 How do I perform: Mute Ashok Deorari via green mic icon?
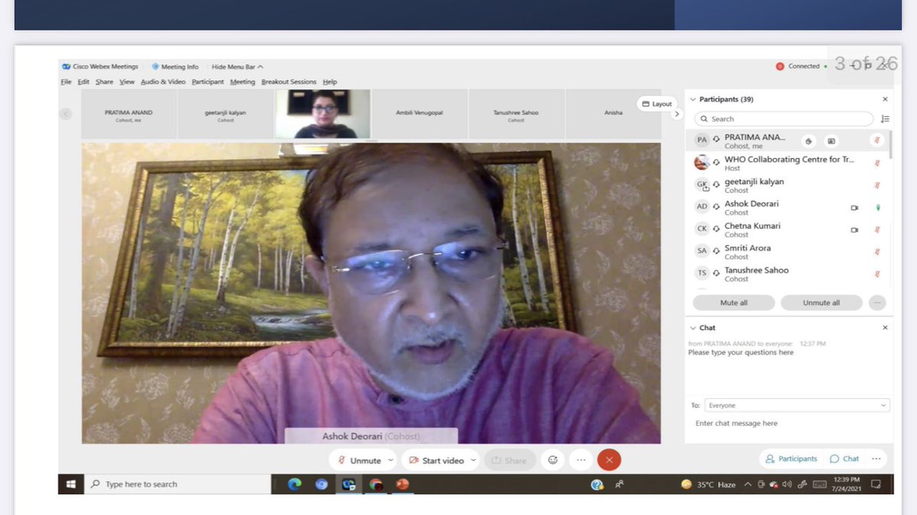877,208
